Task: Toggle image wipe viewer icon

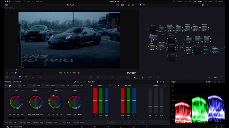Action: [x=6, y=8]
